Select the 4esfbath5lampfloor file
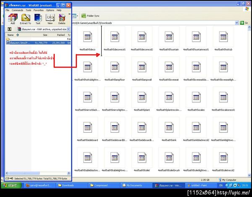The image size is (252, 197). (115, 69)
